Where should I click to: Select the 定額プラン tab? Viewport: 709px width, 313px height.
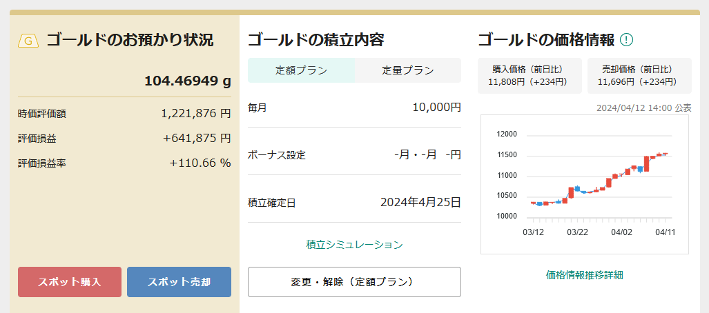[x=301, y=70]
